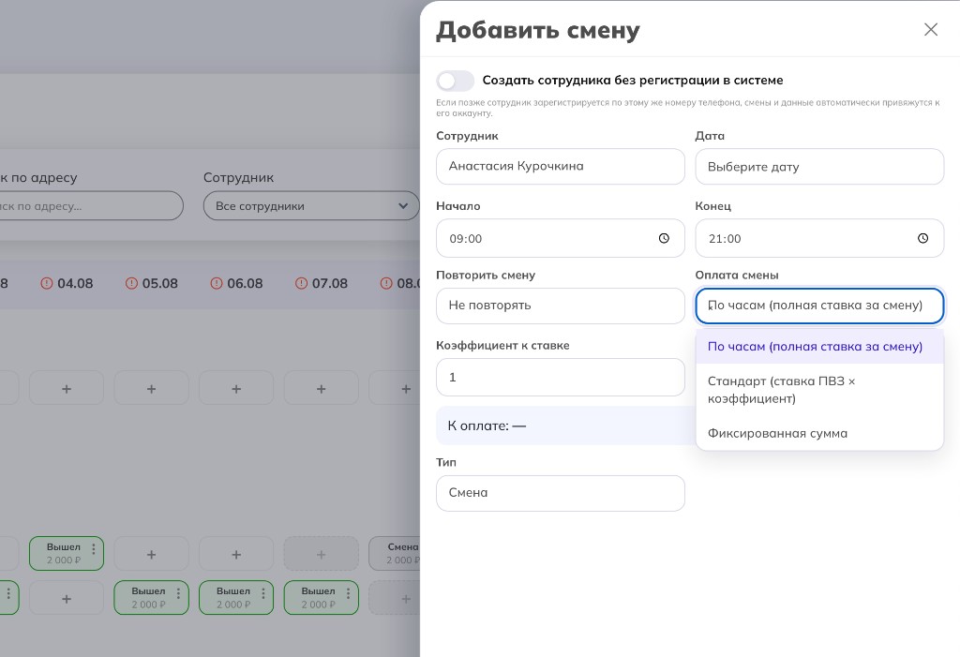
Task: Add shift under 06.08 in first row
Action: [x=236, y=388]
